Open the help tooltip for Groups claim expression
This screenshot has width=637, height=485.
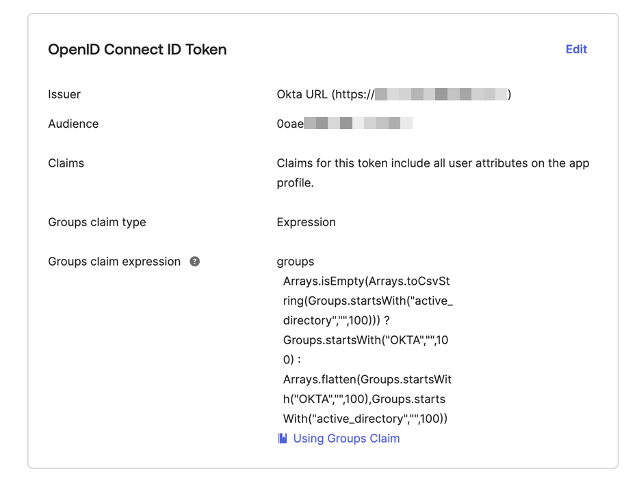tap(194, 261)
